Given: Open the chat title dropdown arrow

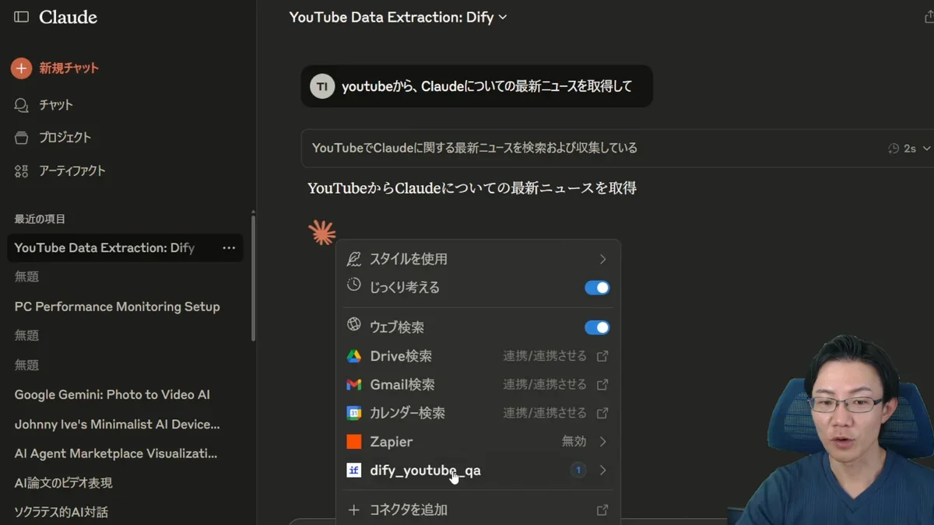Looking at the screenshot, I should click(503, 17).
